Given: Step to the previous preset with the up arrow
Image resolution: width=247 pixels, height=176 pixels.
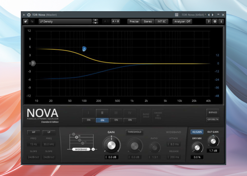Looking at the screenshot, I should (x=96, y=20).
